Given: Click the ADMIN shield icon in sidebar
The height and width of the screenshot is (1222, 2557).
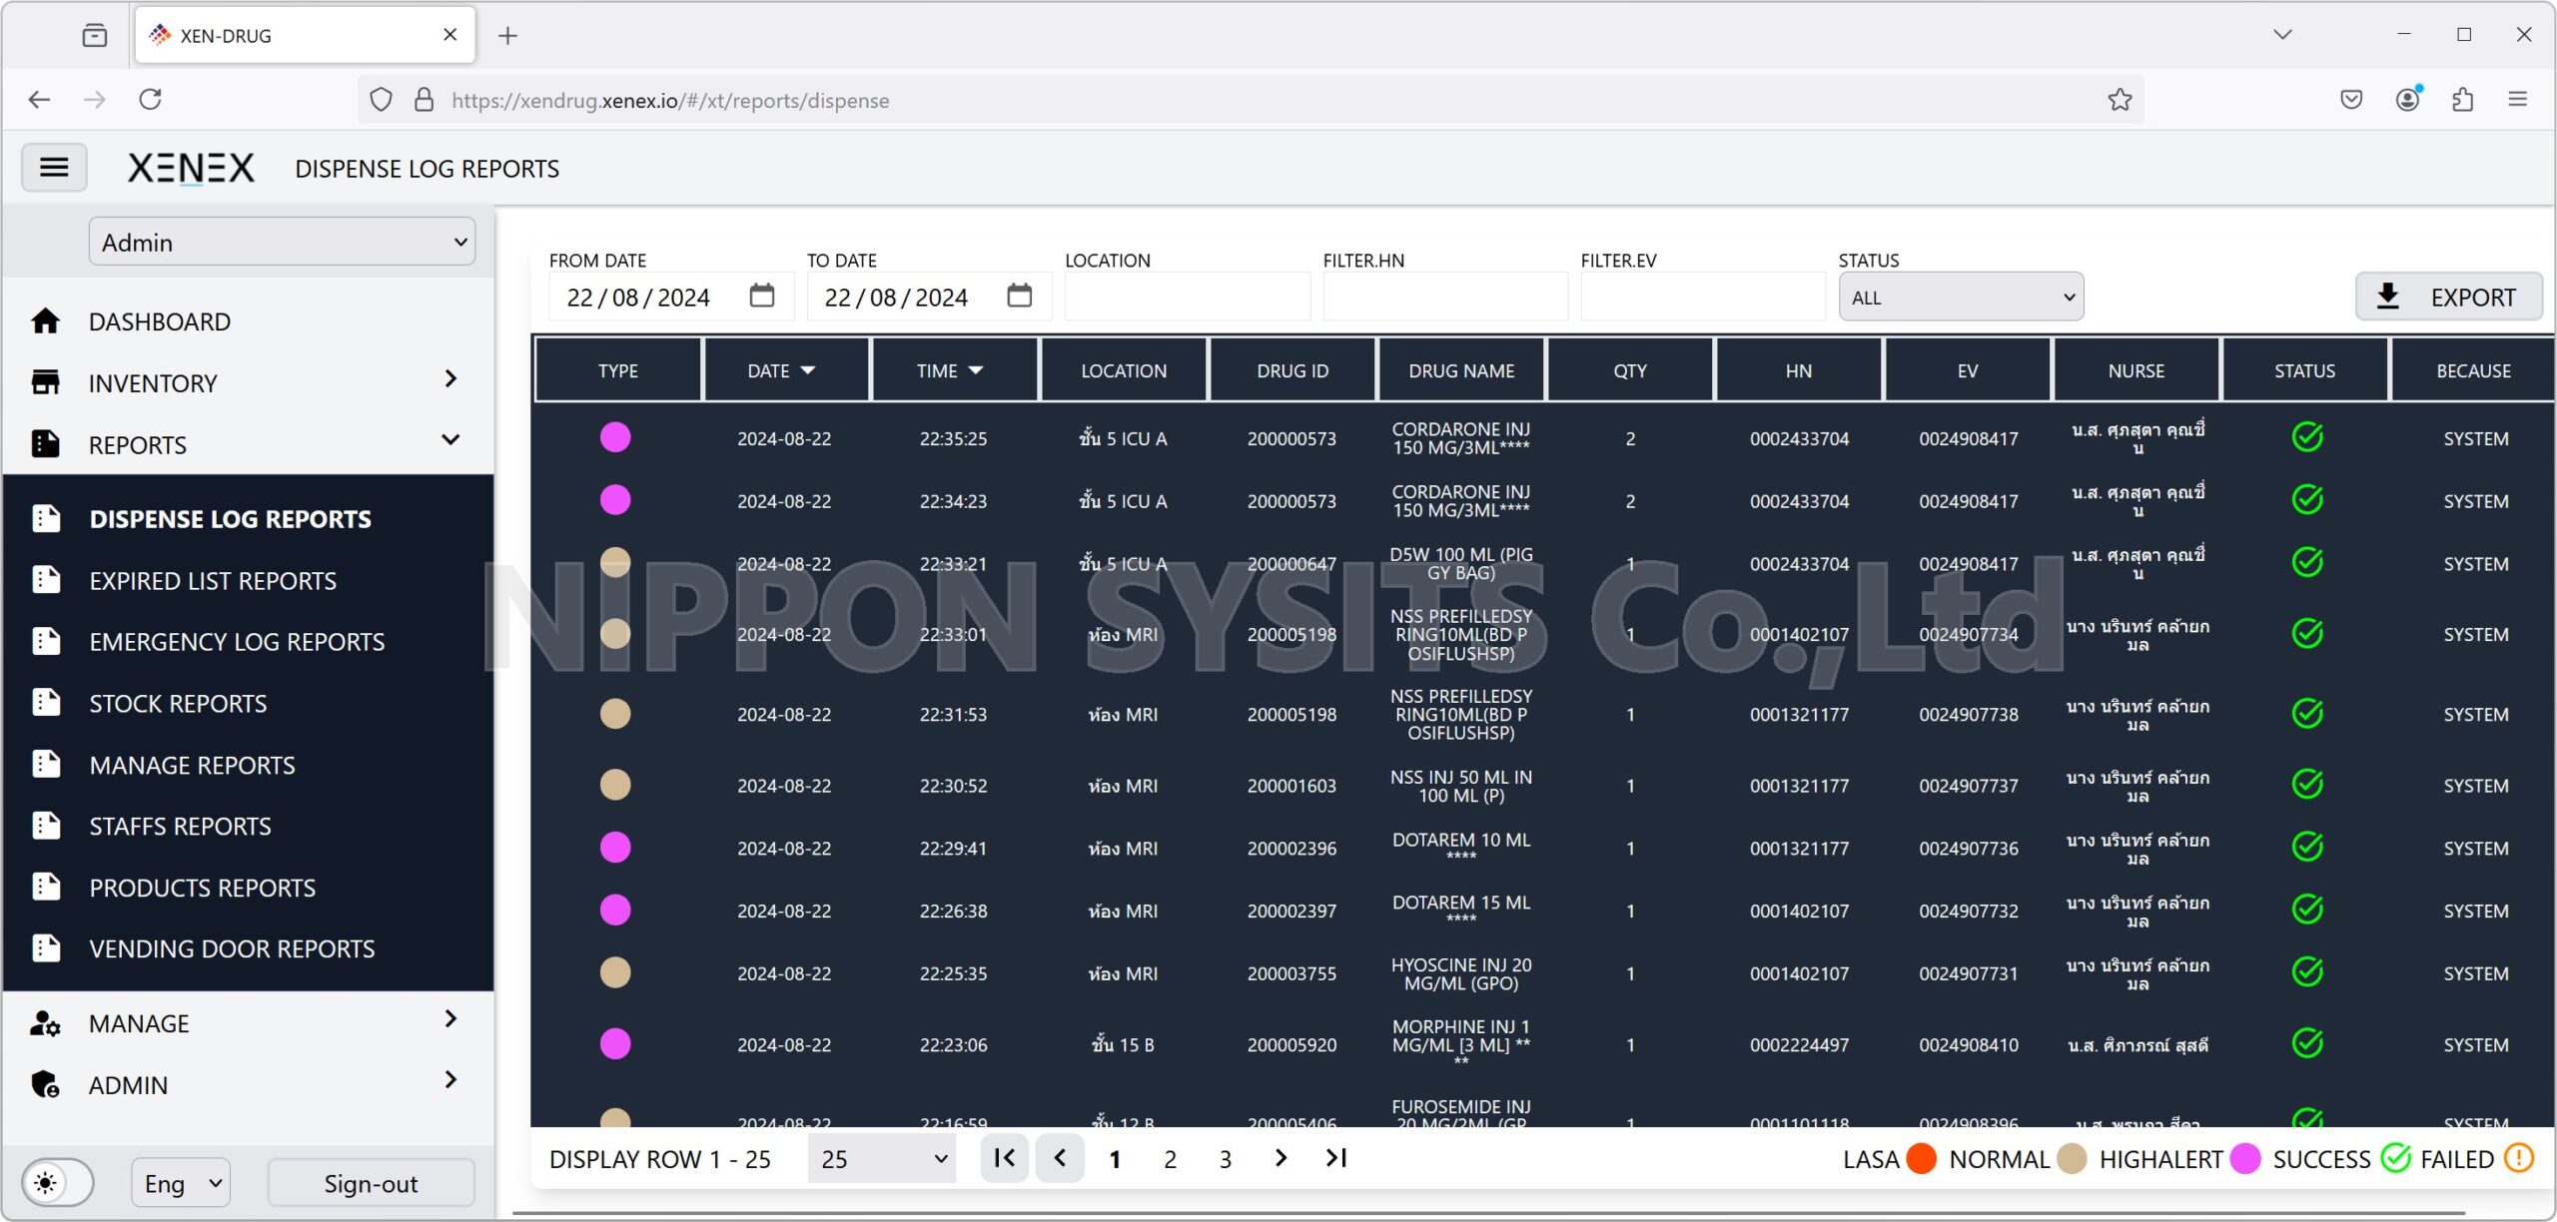Looking at the screenshot, I should coord(45,1084).
